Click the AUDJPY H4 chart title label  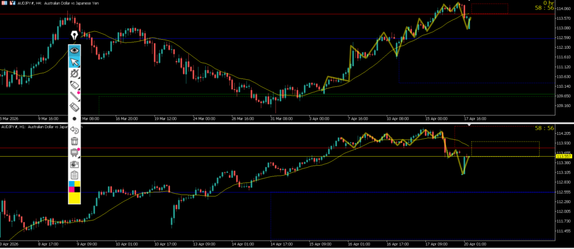pos(47,3)
